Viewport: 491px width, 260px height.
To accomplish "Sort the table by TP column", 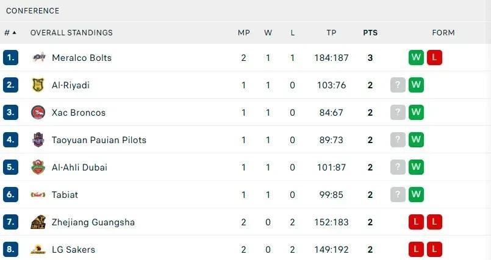I will tap(331, 32).
